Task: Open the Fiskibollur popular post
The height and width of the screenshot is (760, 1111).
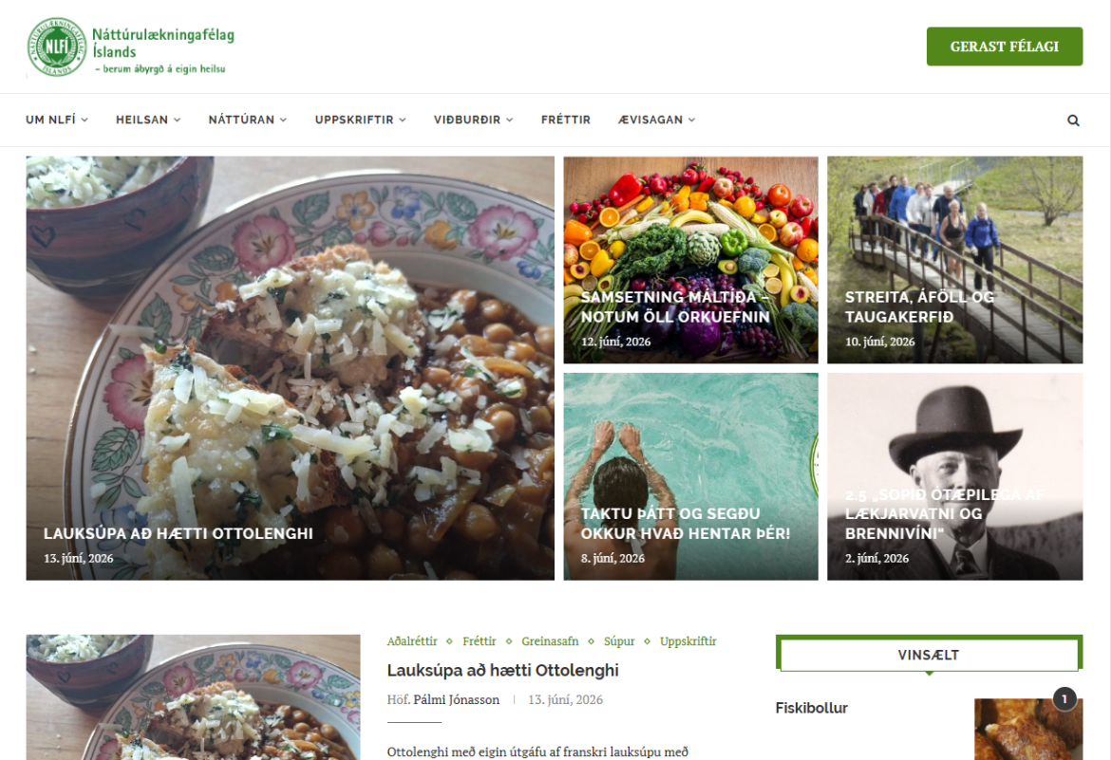Action: 811,708
